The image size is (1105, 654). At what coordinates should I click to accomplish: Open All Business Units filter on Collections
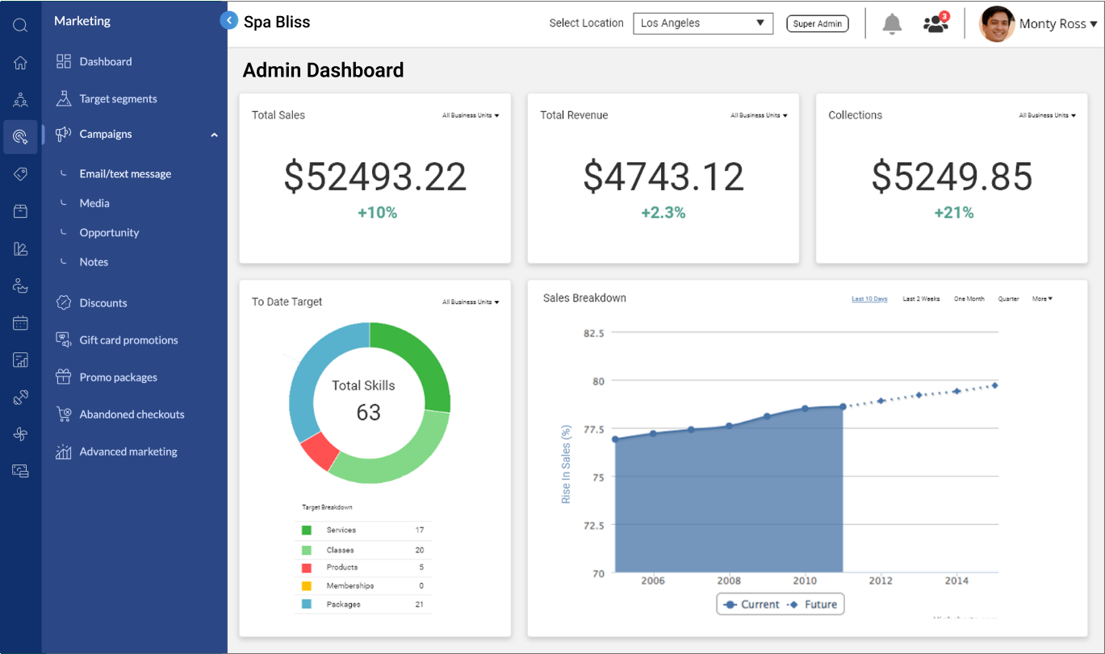click(x=1047, y=115)
